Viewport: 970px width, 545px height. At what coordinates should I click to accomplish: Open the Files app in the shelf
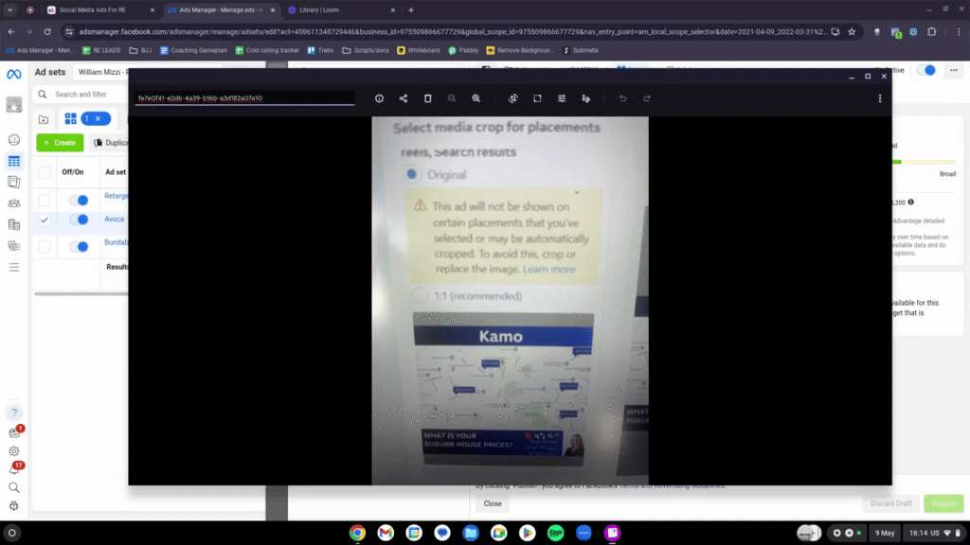471,533
